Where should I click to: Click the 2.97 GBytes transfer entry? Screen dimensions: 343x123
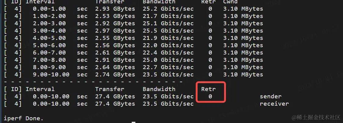tap(115, 31)
